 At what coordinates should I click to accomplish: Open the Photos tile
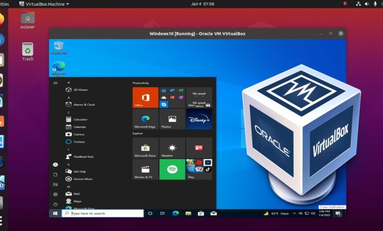point(172,119)
